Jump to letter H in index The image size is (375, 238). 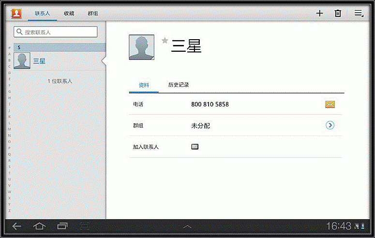click(x=10, y=98)
